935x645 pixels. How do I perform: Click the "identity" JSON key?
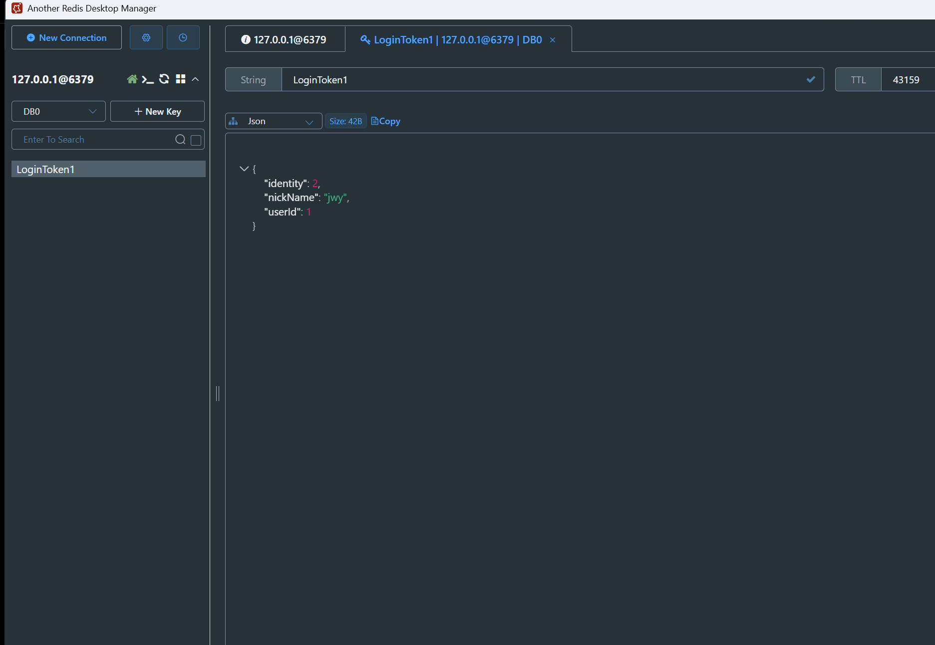(x=285, y=184)
